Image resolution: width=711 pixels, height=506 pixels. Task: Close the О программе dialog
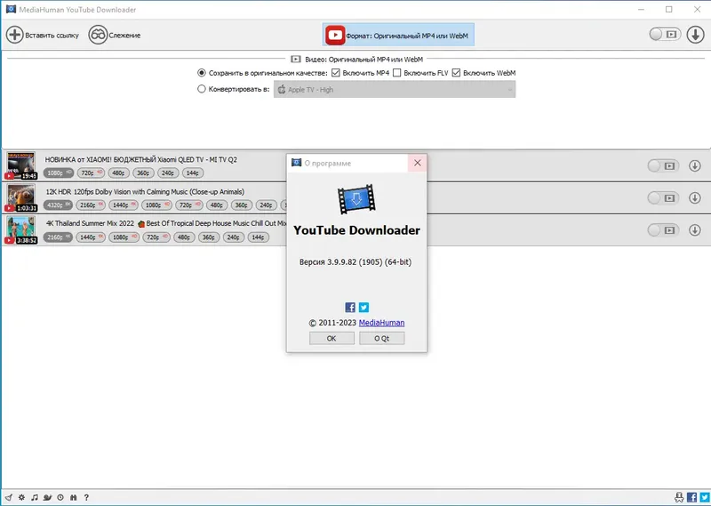417,163
